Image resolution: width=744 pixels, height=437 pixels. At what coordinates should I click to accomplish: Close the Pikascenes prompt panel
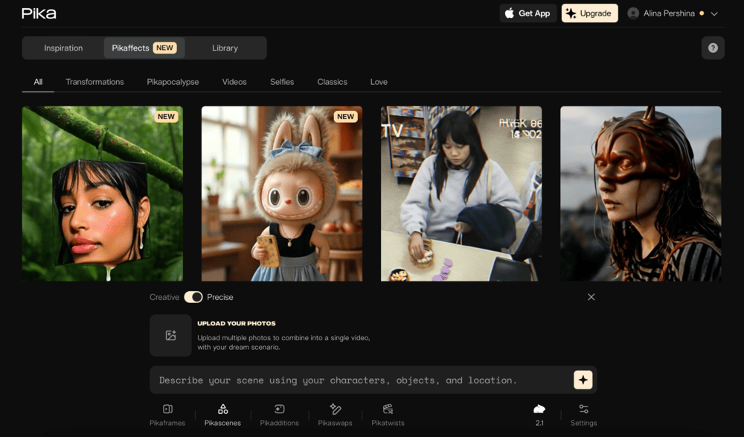[591, 297]
